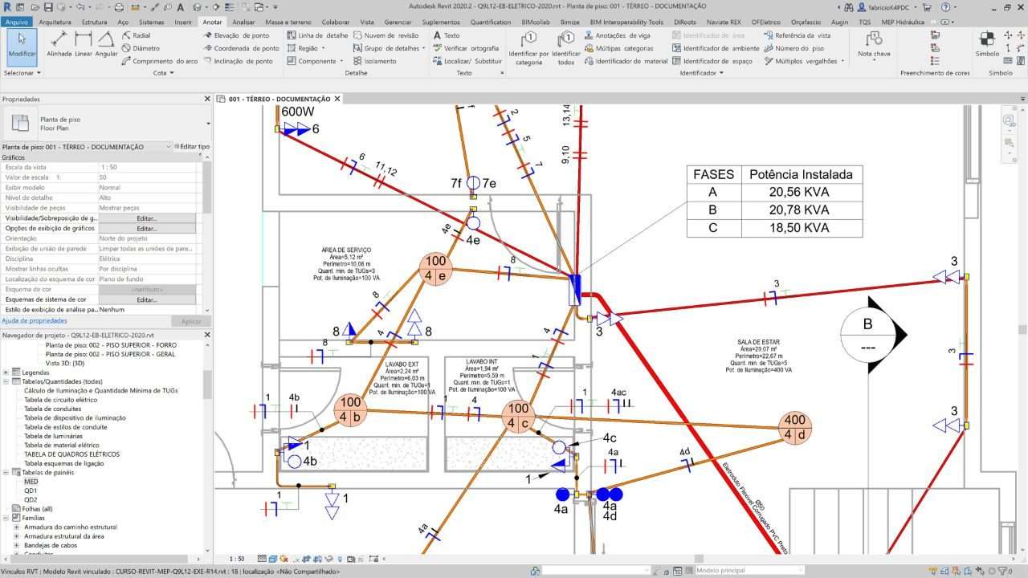This screenshot has width=1028, height=578.
Task: Insert a Nuvem de revisão
Action: pos(385,36)
